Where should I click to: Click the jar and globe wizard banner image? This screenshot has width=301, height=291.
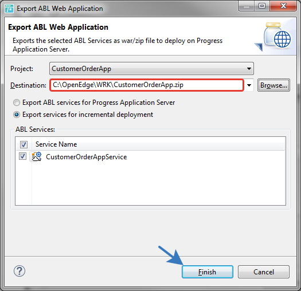point(275,37)
